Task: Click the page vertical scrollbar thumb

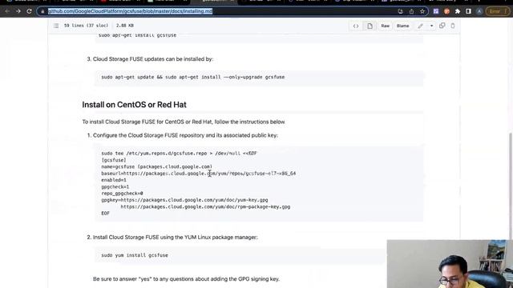Action: (511, 186)
